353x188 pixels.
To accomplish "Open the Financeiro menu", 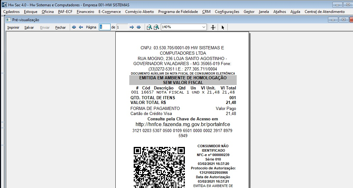I will click(85, 12).
